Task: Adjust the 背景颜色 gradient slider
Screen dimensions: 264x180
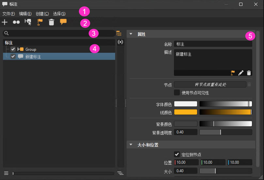Action: [225, 124]
